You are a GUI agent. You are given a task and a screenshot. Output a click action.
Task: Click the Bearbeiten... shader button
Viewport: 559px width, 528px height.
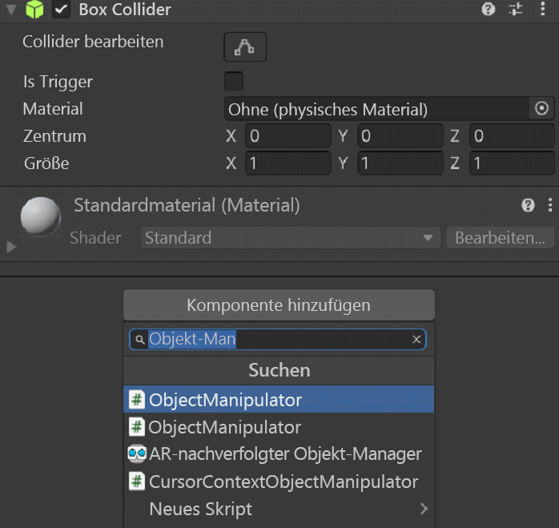(501, 238)
